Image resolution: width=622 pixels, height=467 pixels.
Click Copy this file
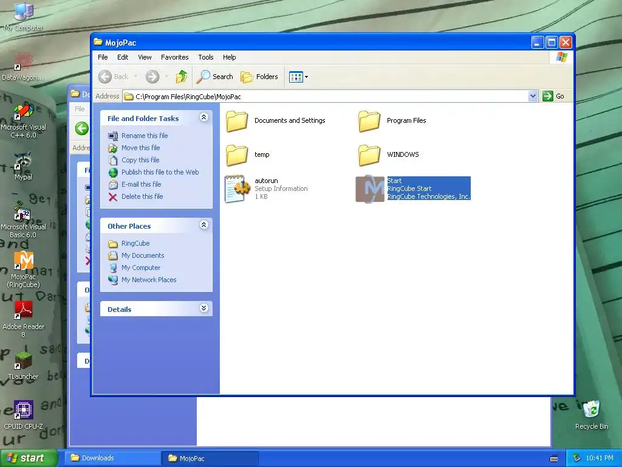point(140,160)
